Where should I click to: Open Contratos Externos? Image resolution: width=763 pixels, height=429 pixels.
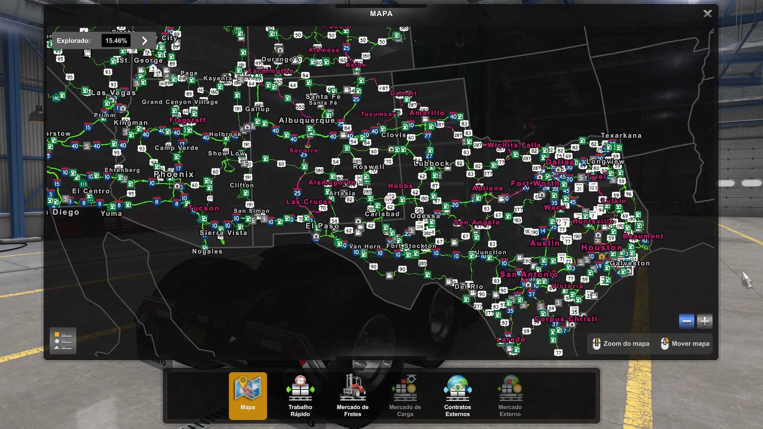(457, 395)
